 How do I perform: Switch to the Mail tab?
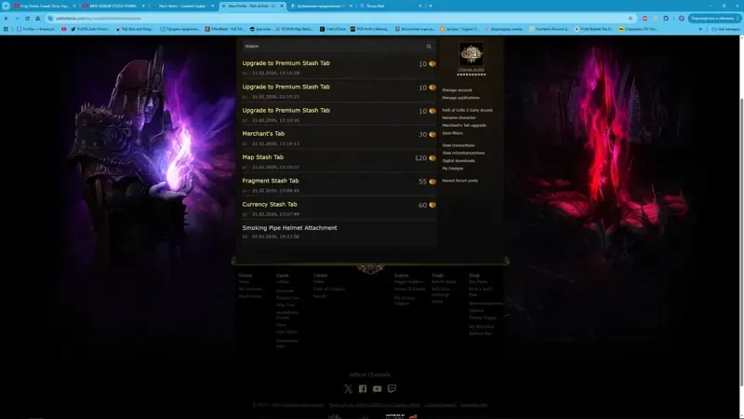click(x=390, y=6)
